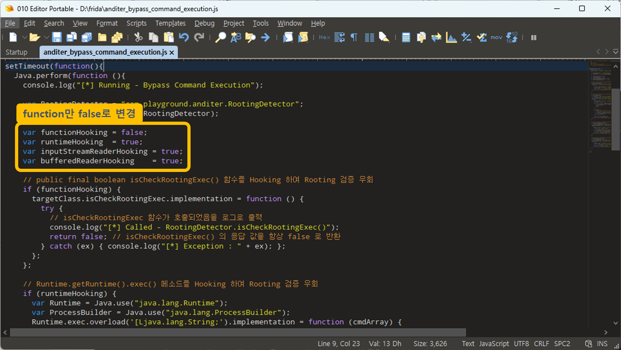Close the anditer_bypass_command_execution.js tab
This screenshot has width=621, height=350.
coord(172,52)
